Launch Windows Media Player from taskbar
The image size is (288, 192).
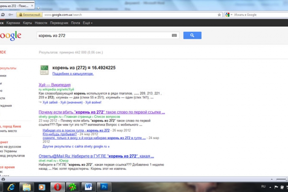click(42, 186)
